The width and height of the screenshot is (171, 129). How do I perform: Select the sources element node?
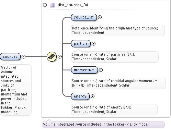tap(10, 56)
